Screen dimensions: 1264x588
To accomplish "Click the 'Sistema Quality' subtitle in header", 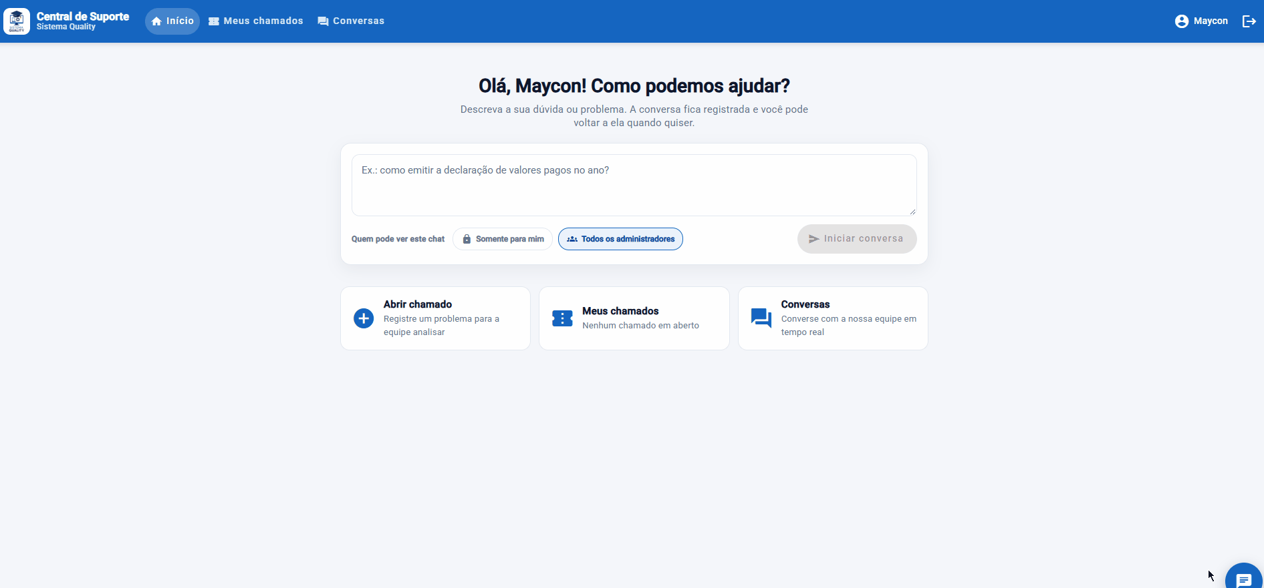I will [x=66, y=27].
